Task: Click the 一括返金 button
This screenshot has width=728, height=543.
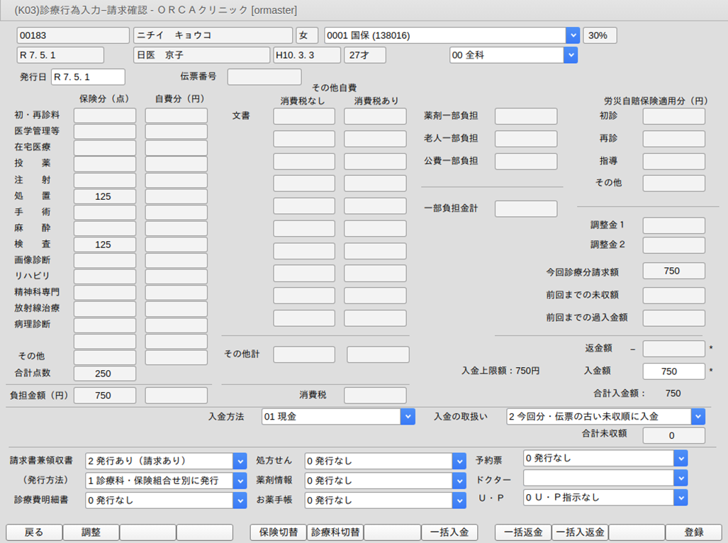Action: tap(523, 532)
